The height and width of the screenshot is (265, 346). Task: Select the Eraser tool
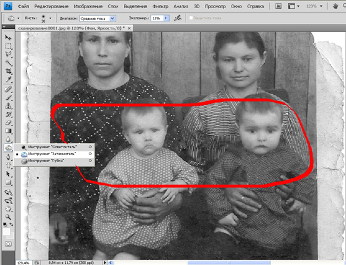coord(8,122)
